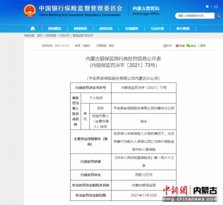This screenshot has width=223, height=205.
Task: Open 统计数据 navigation item
Action: (183, 29)
